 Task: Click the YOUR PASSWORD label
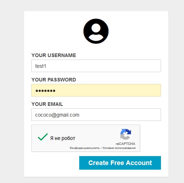click(x=54, y=80)
